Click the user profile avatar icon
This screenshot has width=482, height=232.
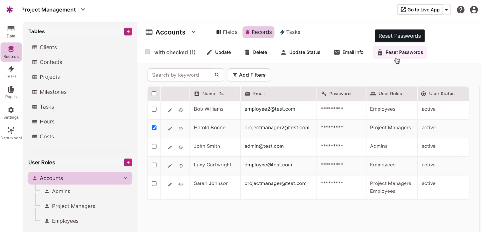point(474,10)
